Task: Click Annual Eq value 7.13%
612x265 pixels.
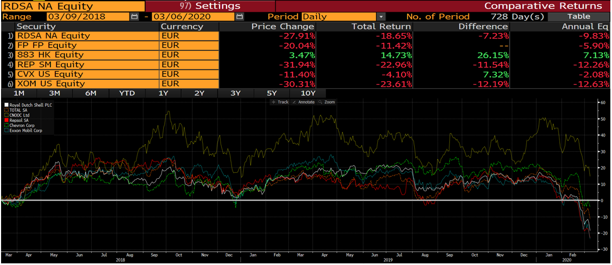Action: click(596, 55)
